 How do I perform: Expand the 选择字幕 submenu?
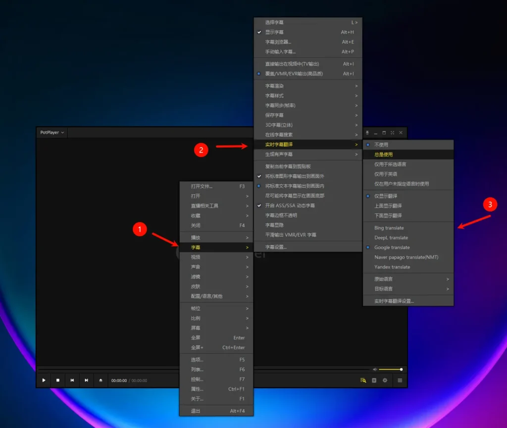(x=308, y=22)
